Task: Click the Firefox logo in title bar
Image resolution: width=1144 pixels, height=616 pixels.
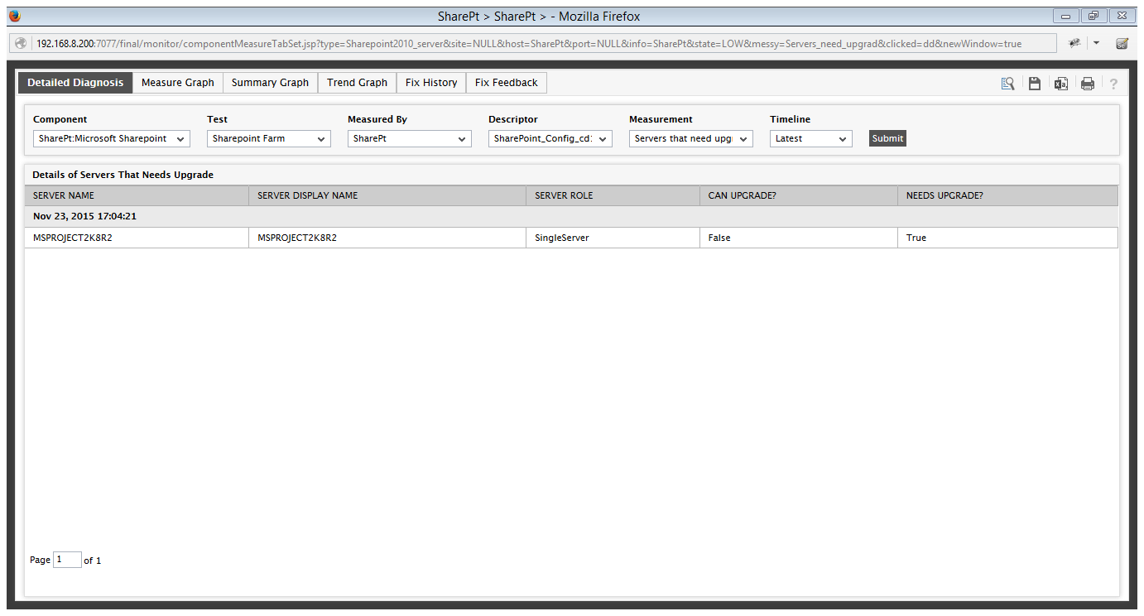Action: click(x=14, y=16)
